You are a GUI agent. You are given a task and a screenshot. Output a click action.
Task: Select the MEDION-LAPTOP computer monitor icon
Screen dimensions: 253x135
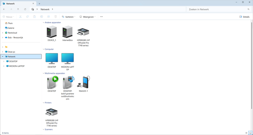click(x=67, y=59)
